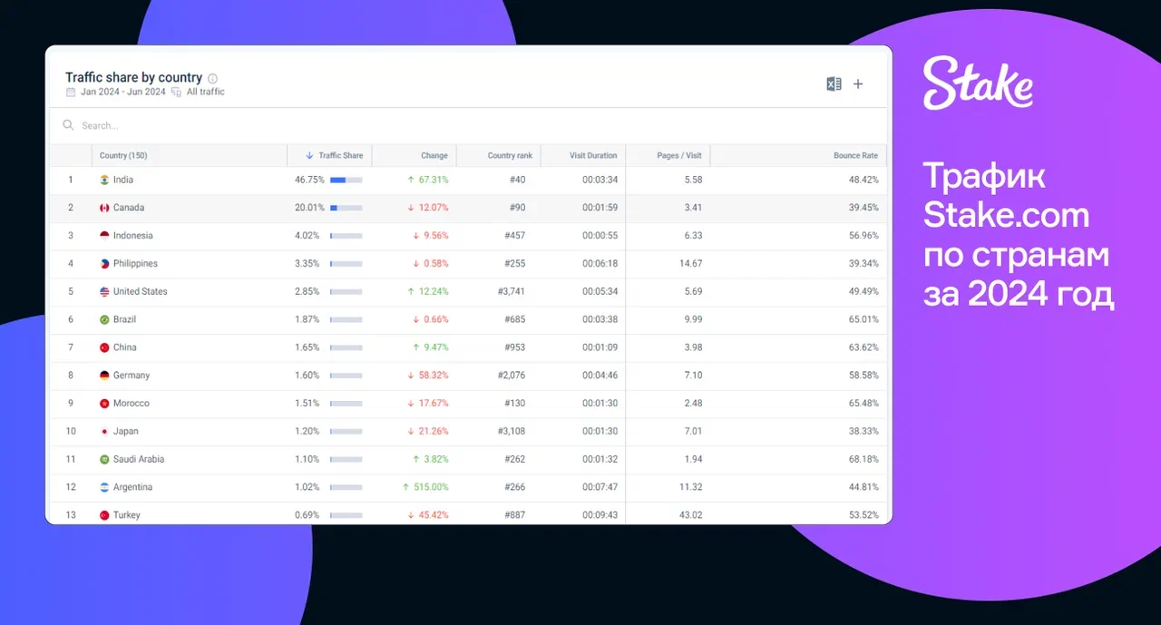Click Morocco's country rank #130
1161x625 pixels.
coord(515,404)
